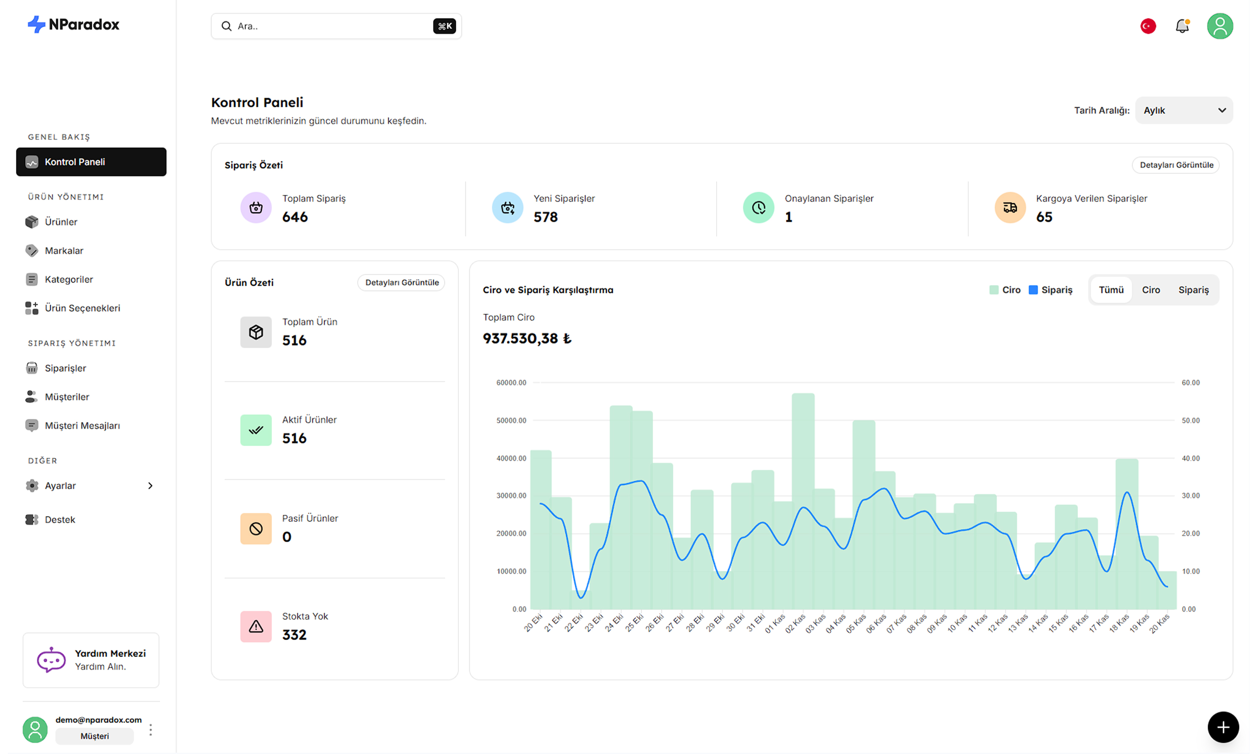The image size is (1258, 754).
Task: Click the notification bell icon
Action: 1182,26
